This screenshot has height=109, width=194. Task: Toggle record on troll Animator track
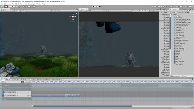tap(28, 95)
